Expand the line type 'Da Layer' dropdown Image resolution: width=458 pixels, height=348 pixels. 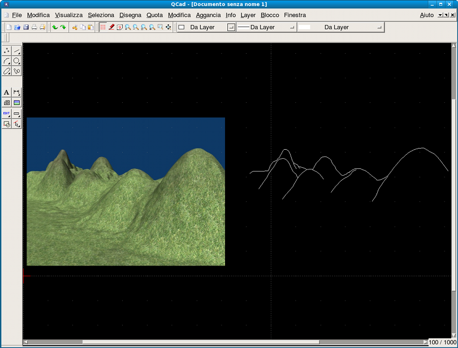(340, 27)
